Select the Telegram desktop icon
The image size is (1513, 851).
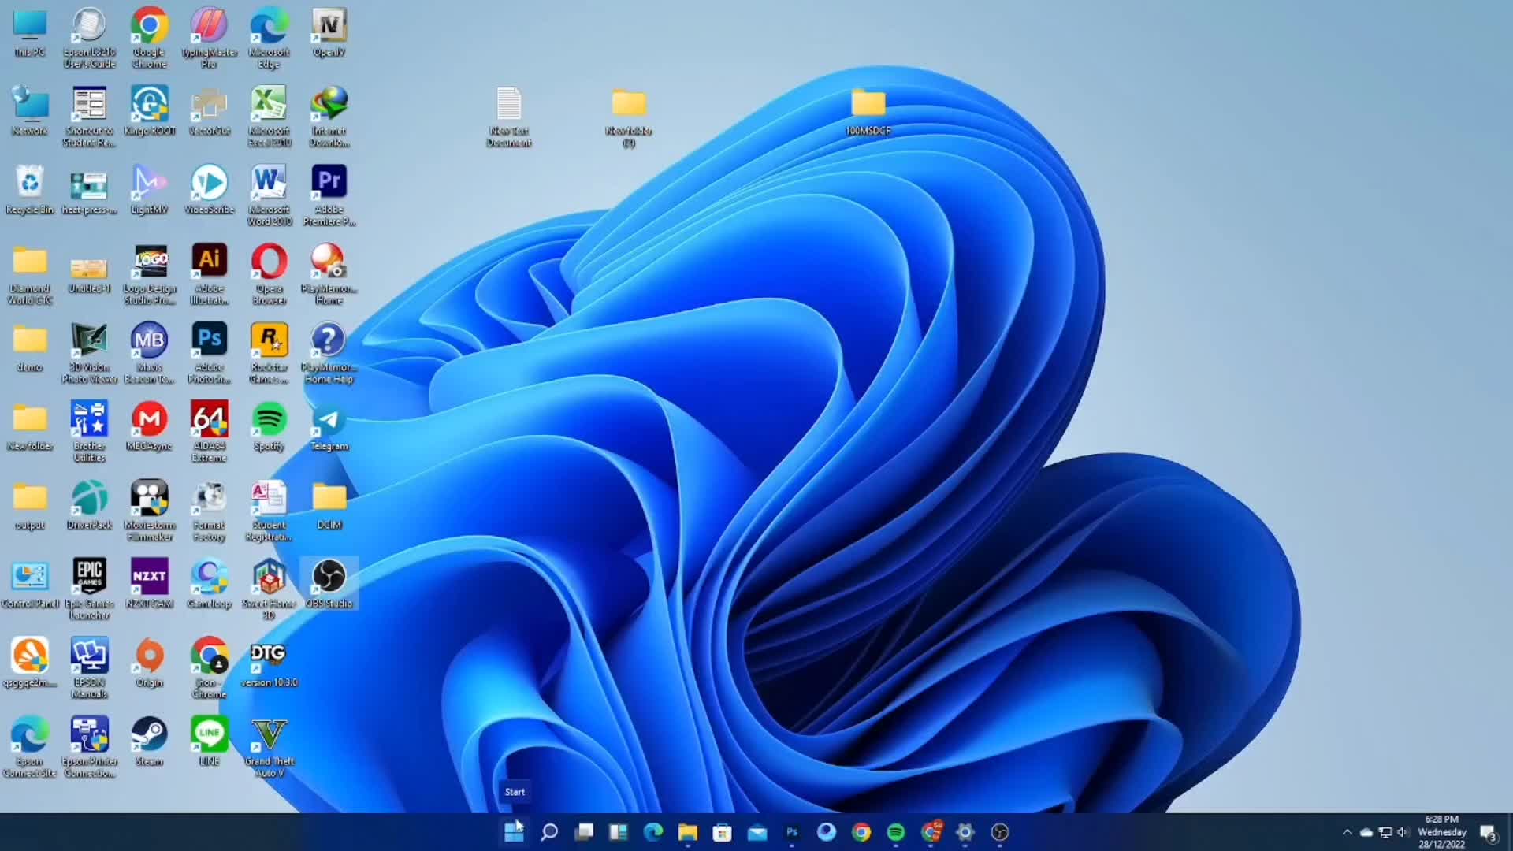point(329,427)
